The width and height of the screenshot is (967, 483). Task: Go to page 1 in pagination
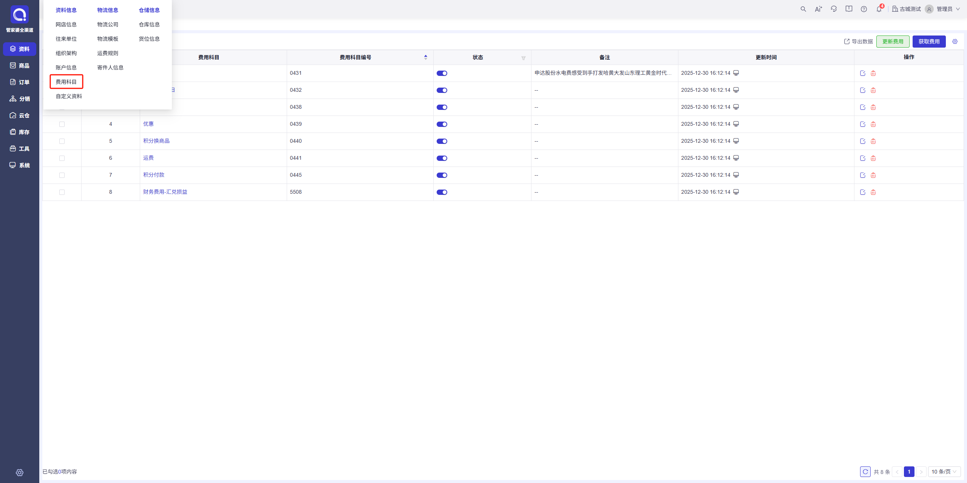pyautogui.click(x=909, y=472)
